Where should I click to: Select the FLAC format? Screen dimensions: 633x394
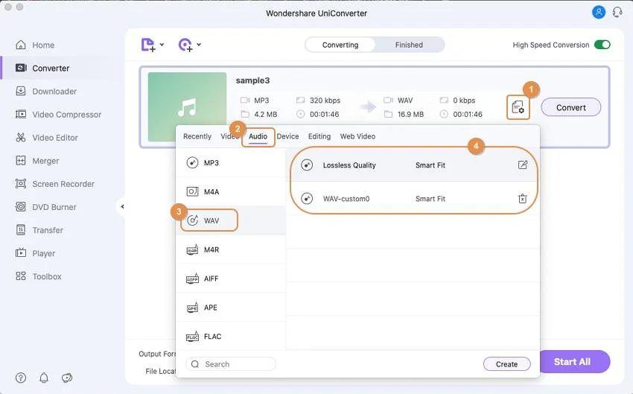[x=231, y=336]
